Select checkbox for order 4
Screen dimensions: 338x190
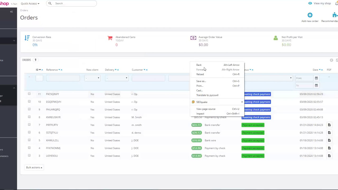coord(29,148)
